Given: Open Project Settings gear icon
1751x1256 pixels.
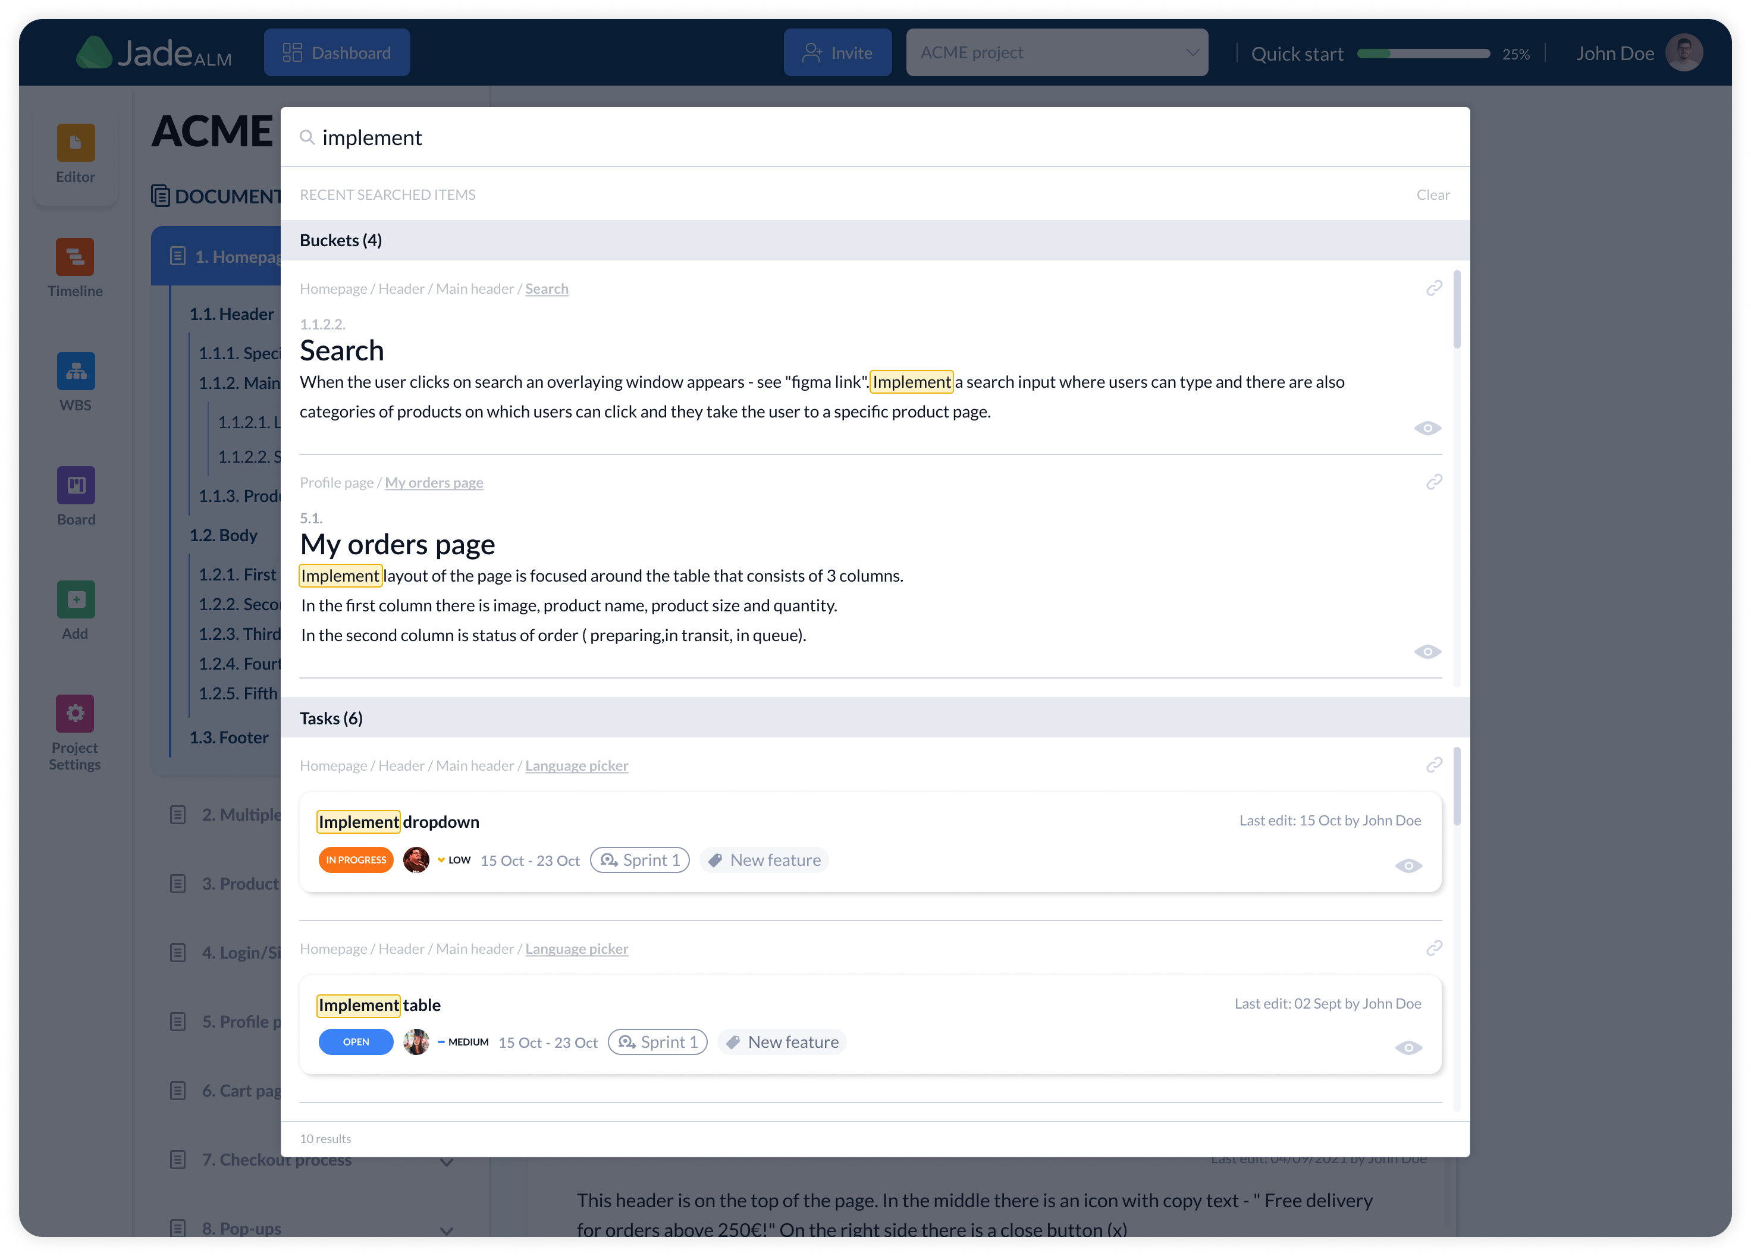Looking at the screenshot, I should 76,713.
